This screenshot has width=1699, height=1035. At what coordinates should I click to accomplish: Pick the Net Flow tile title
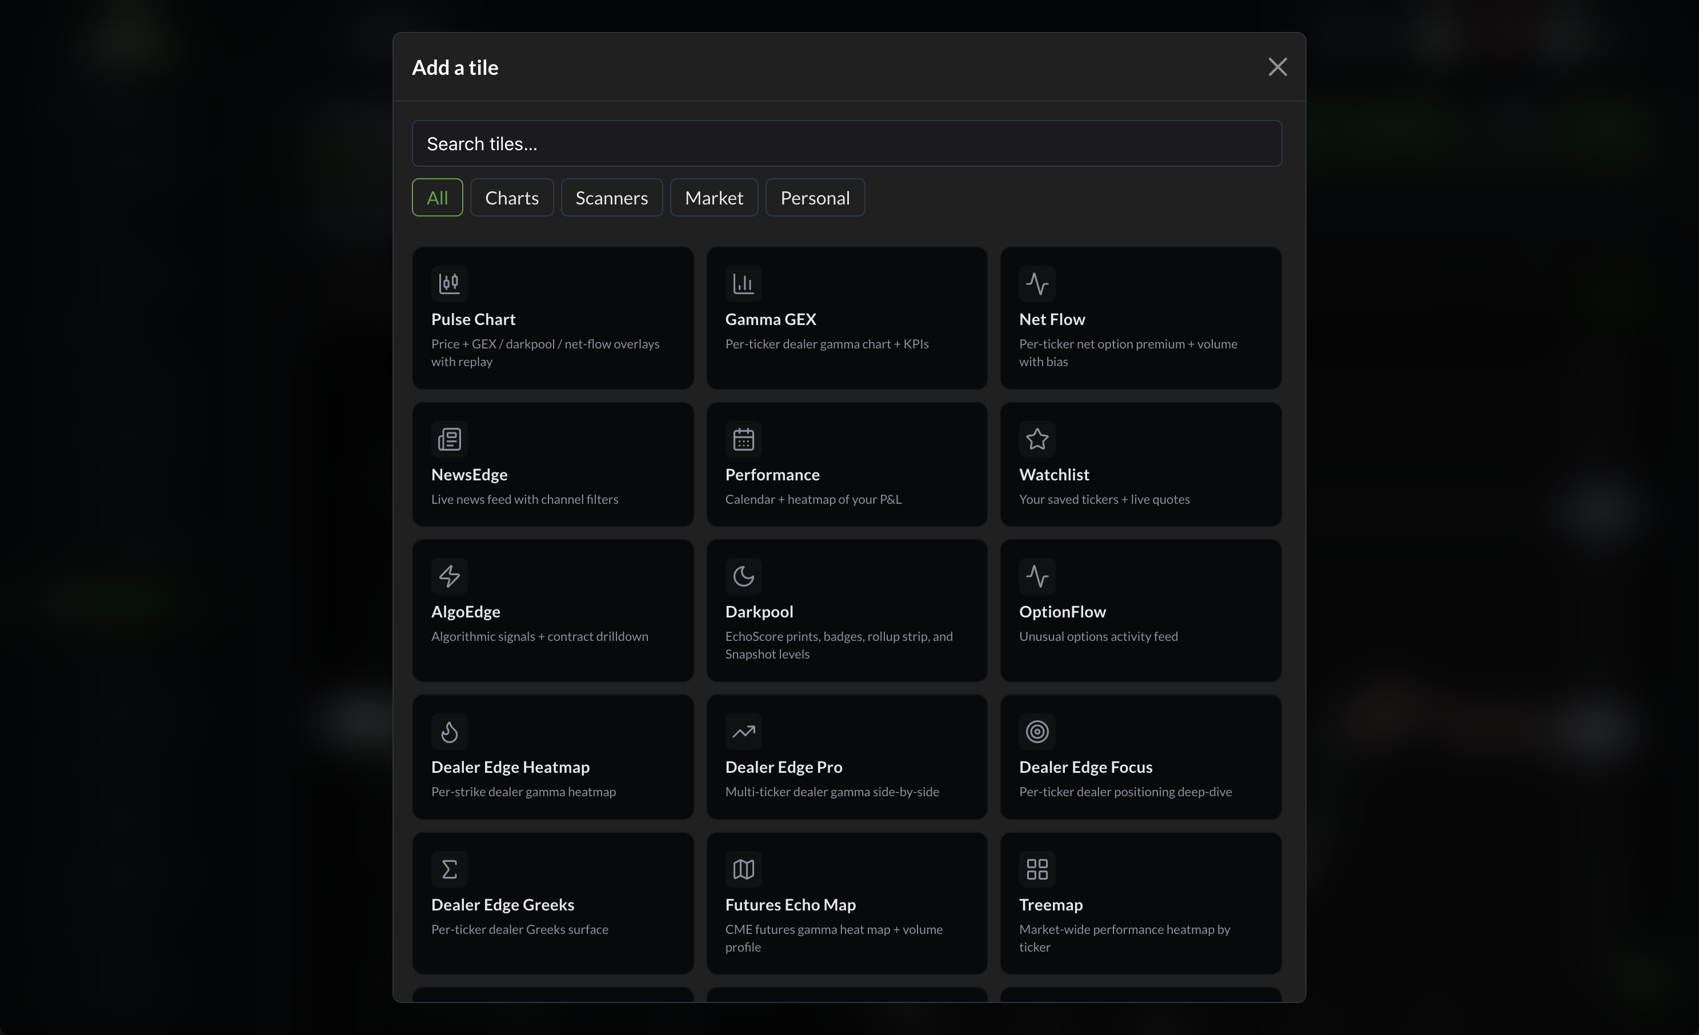click(1052, 319)
